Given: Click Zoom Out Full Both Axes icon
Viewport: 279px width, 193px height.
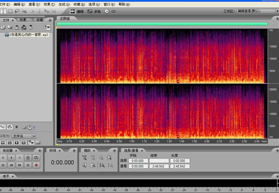Looking at the screenshot, I should point(101,158).
